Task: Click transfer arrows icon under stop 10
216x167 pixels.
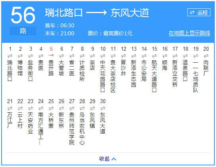Action: click(103, 56)
